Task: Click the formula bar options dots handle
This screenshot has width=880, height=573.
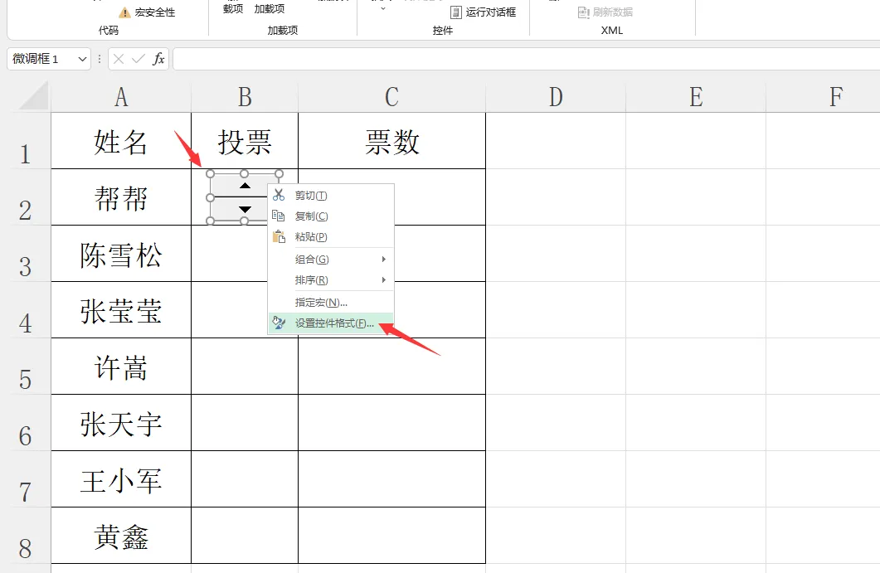Action: [100, 59]
